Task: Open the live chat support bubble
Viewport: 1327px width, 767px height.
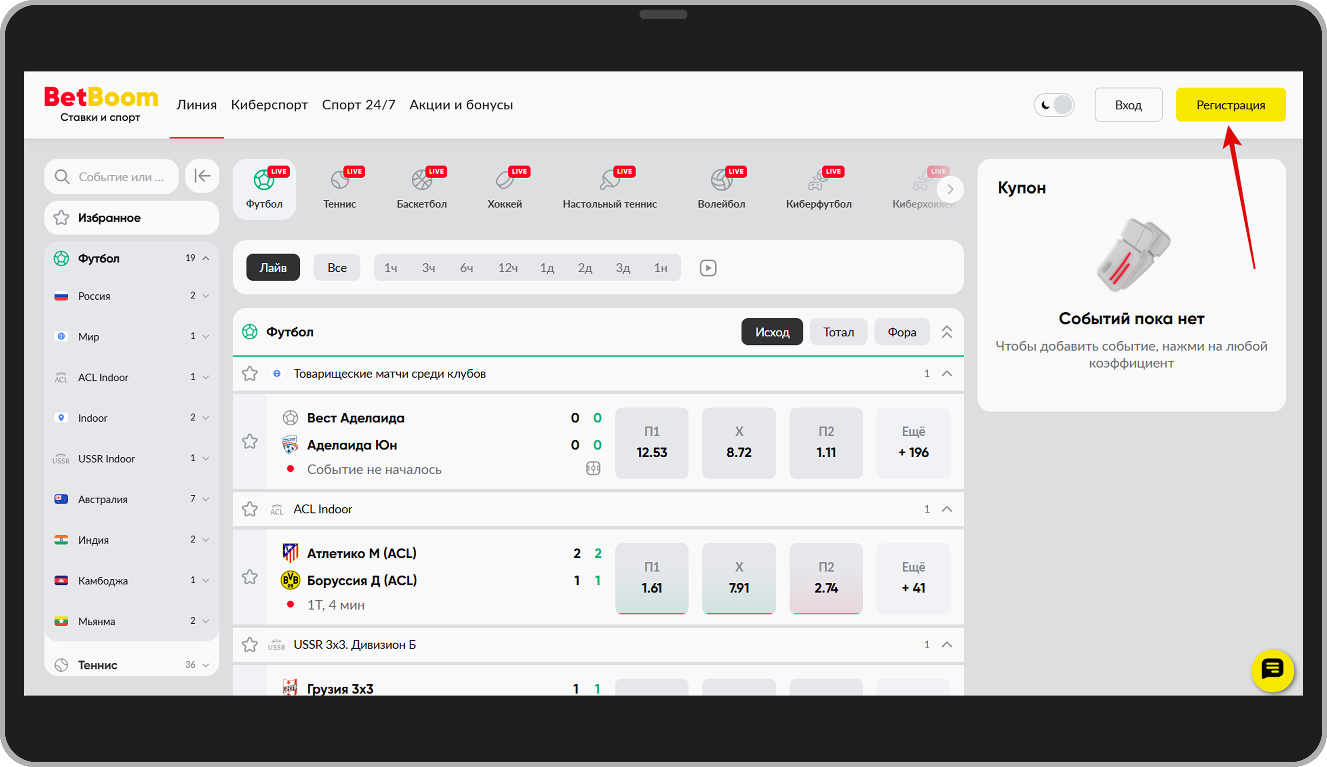Action: (1272, 670)
